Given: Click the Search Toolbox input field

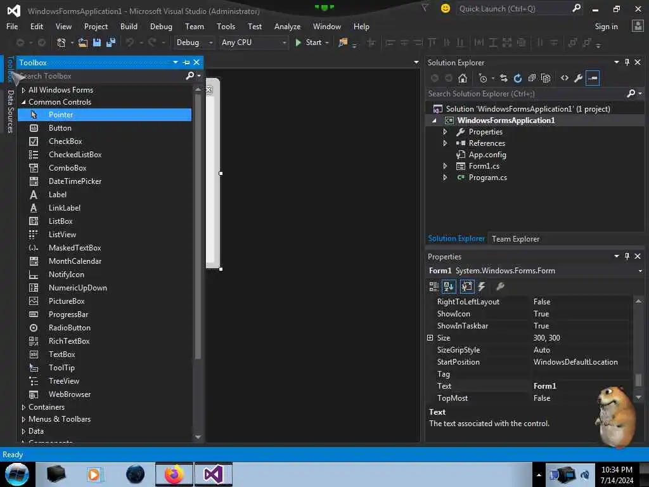Looking at the screenshot, I should [x=101, y=76].
